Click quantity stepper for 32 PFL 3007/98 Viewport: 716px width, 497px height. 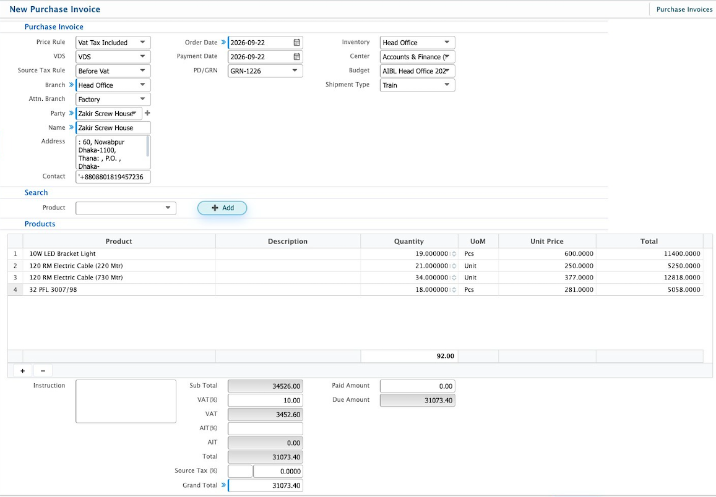click(454, 290)
